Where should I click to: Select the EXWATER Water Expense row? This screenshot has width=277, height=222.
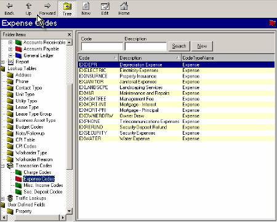pos(177,138)
